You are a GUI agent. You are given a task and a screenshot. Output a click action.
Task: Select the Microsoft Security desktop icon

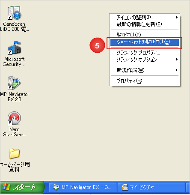14,48
